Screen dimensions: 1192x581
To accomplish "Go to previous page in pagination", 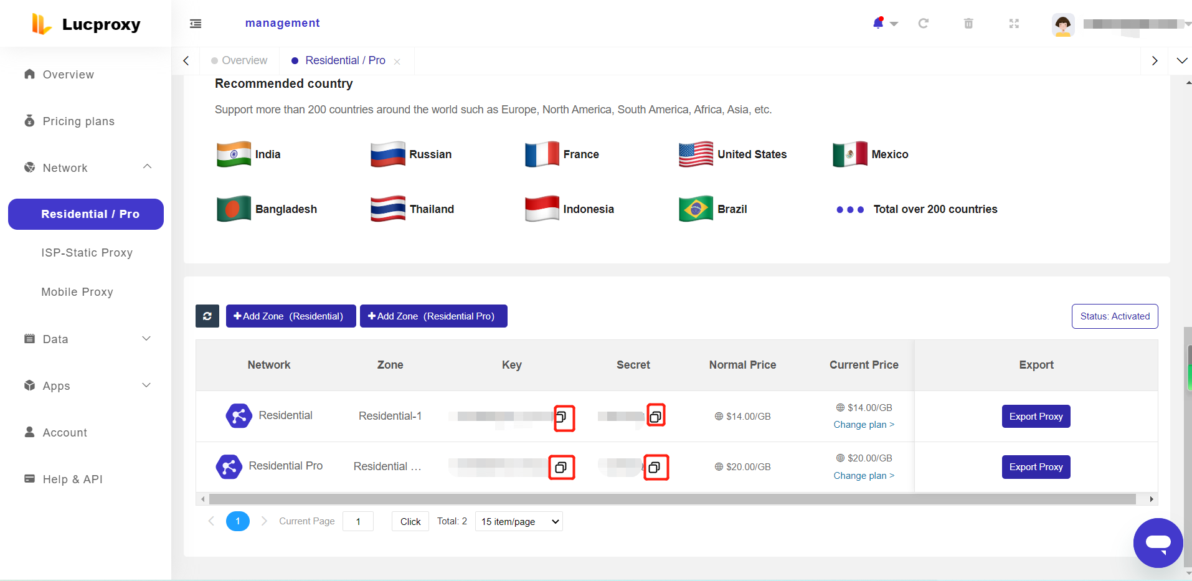I will (x=211, y=521).
